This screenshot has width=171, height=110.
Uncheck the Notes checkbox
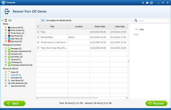pyautogui.click(x=6, y=72)
